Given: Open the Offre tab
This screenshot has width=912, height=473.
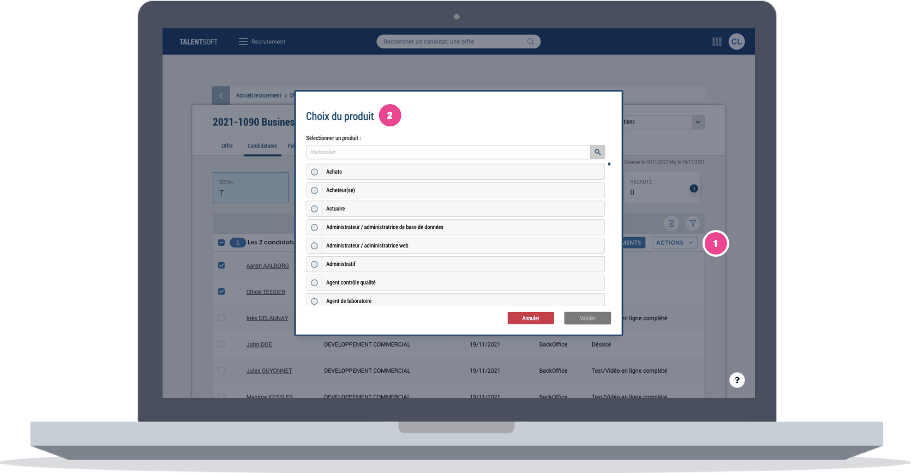Looking at the screenshot, I should [x=227, y=146].
